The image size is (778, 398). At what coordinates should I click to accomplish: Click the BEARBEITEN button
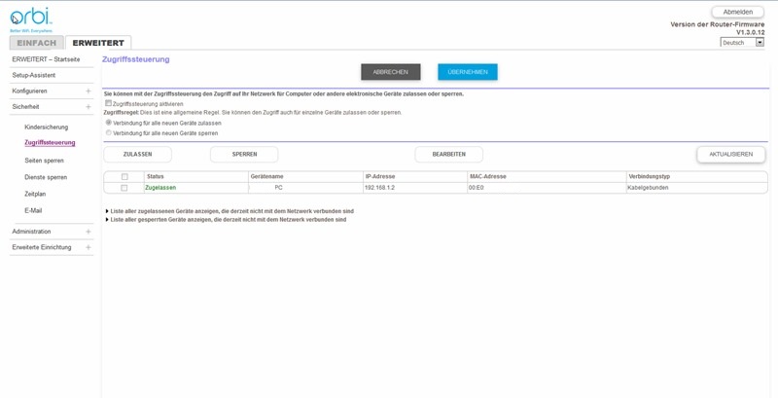(449, 155)
